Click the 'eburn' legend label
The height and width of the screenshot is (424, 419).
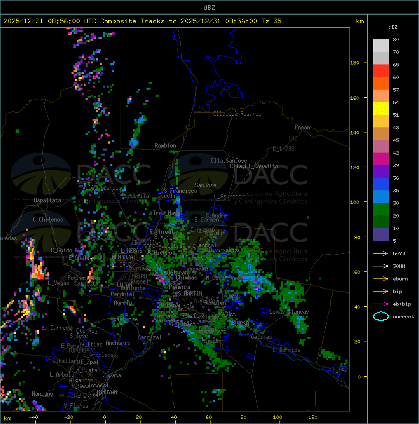pos(400,279)
